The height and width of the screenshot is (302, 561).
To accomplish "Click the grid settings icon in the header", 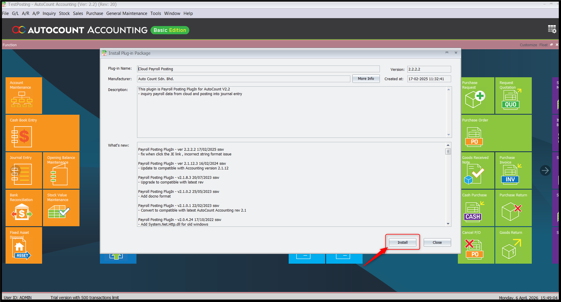I will [x=552, y=29].
